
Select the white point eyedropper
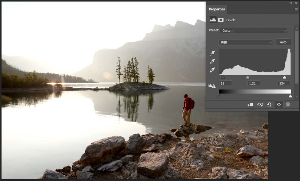pyautogui.click(x=212, y=70)
